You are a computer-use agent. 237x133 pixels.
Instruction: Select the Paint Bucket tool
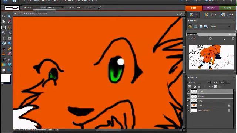click(9, 59)
